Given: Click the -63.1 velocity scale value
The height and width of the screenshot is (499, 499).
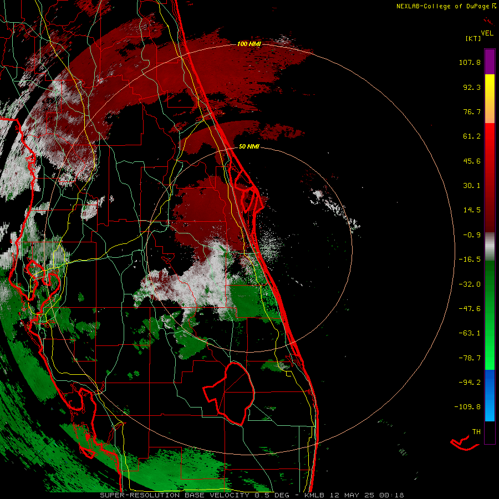Looking at the screenshot, I should tap(470, 333).
